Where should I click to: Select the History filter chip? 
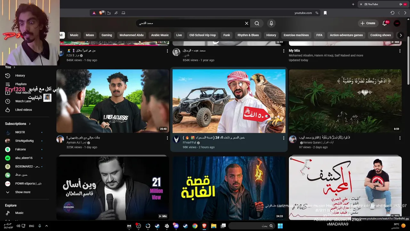tap(271, 35)
